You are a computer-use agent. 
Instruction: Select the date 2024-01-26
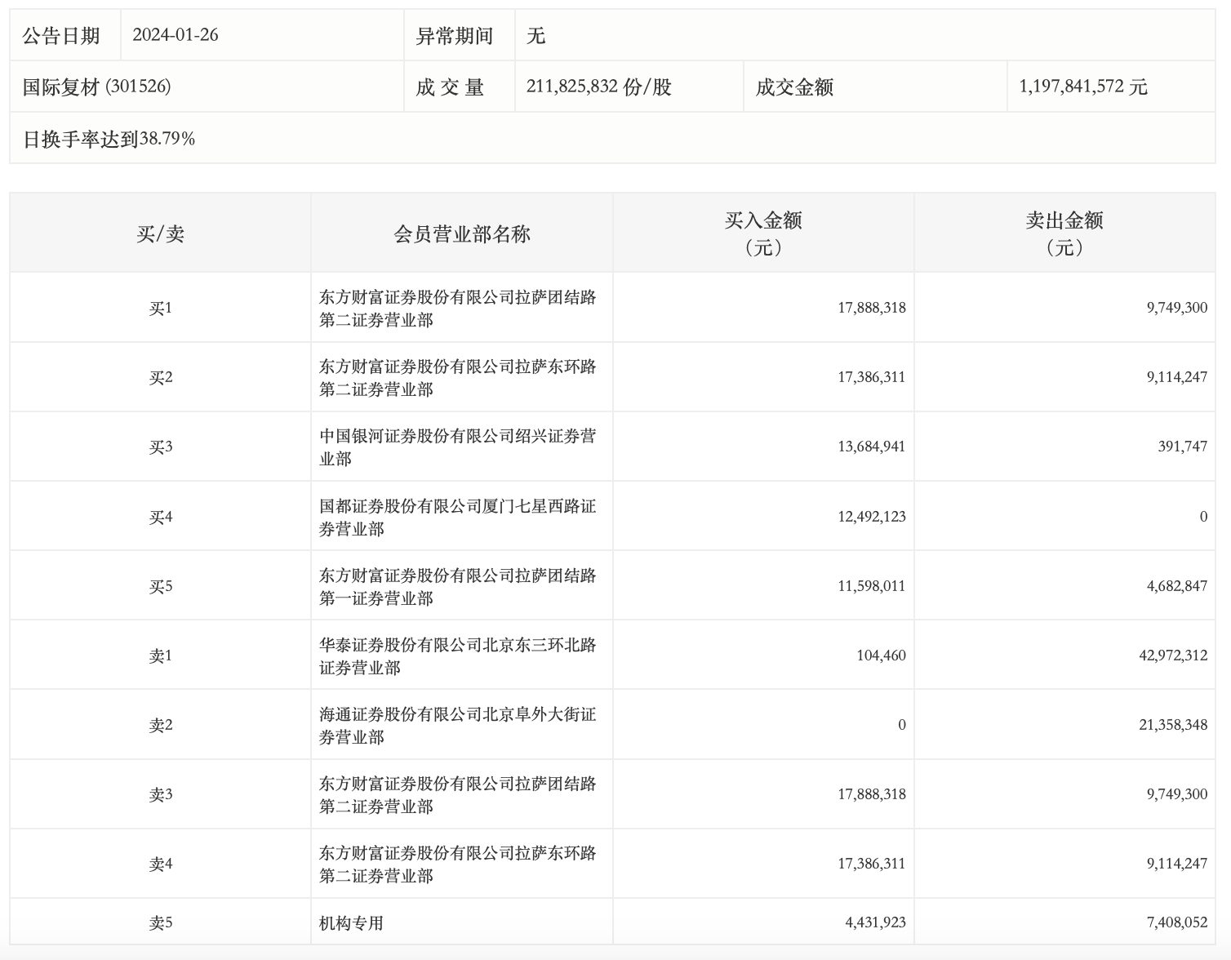tap(176, 35)
